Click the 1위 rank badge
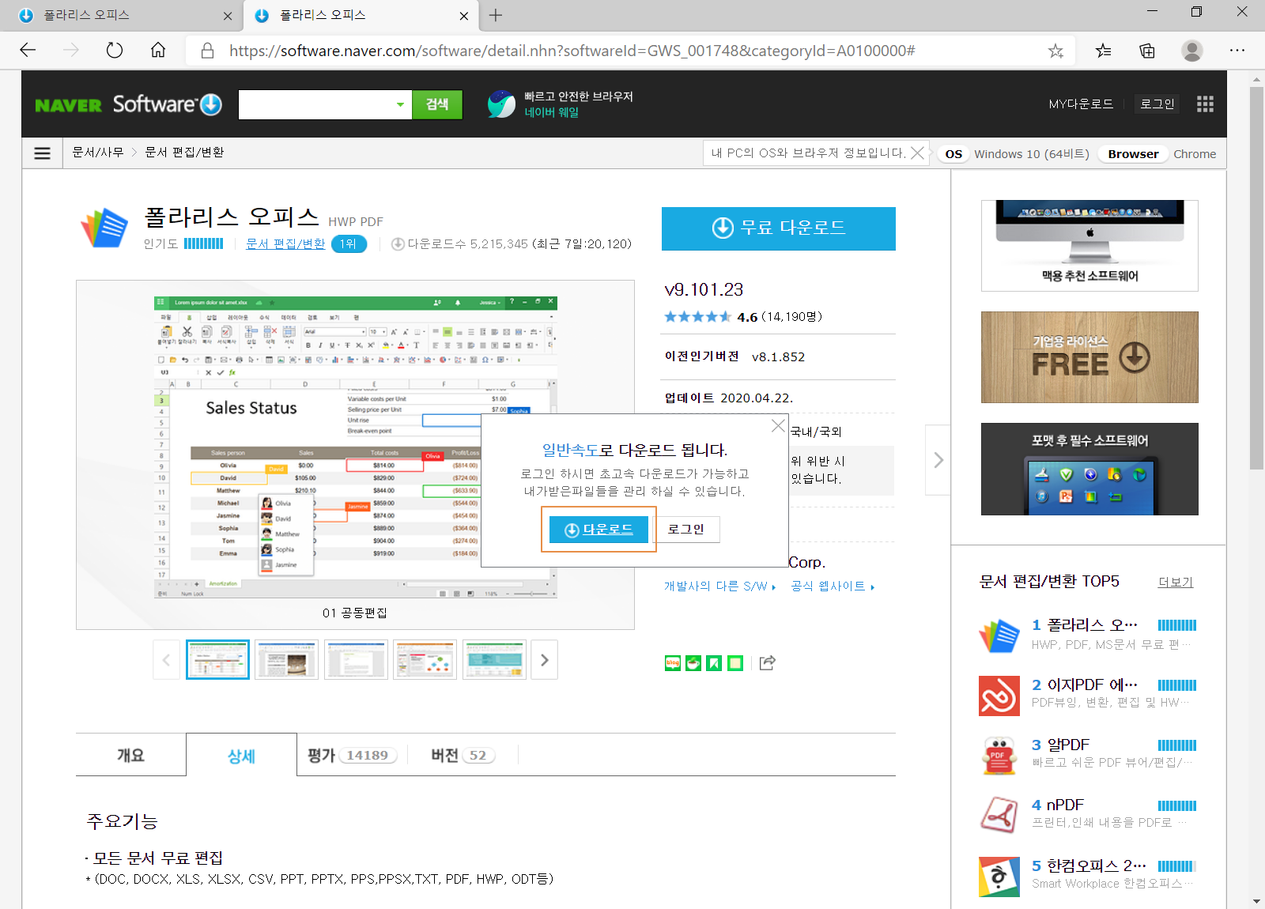 (x=349, y=243)
